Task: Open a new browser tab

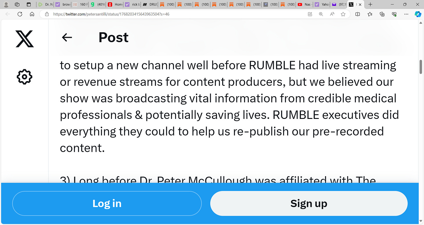Action: 370,4
